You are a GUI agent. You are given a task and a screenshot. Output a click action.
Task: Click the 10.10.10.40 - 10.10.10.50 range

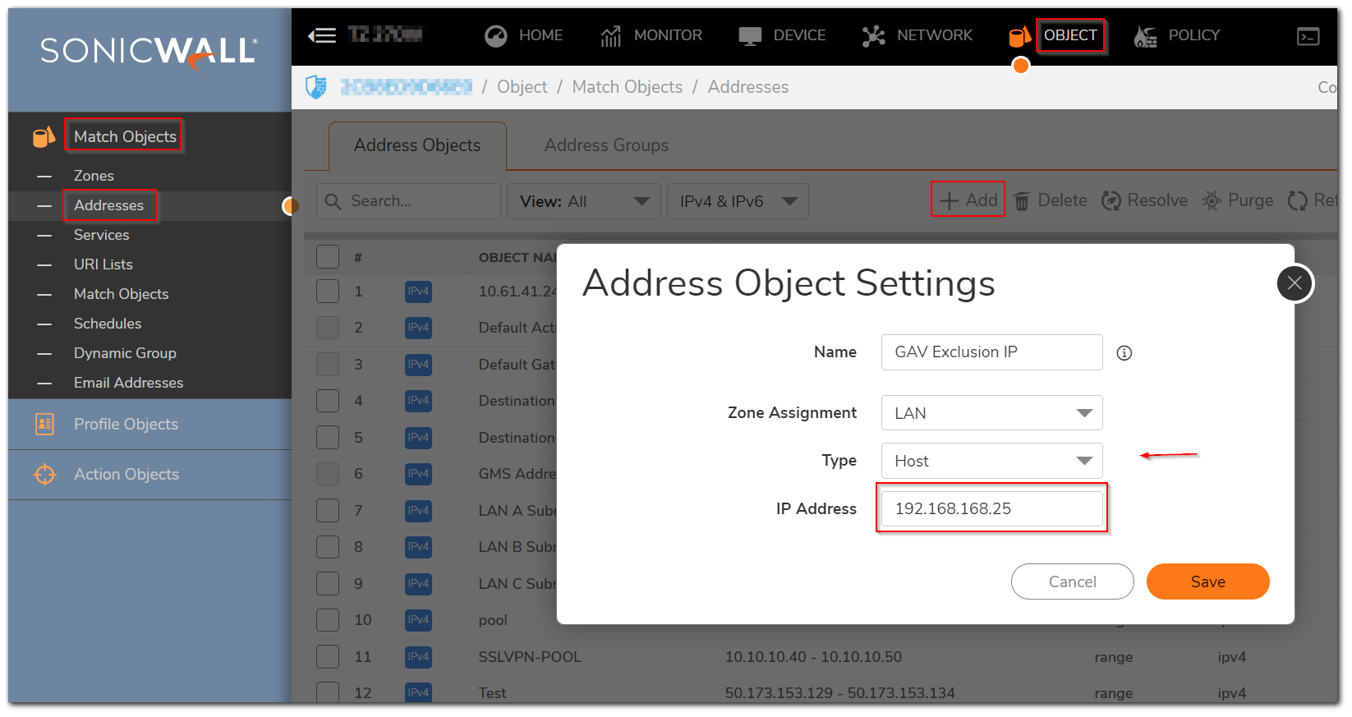click(813, 657)
